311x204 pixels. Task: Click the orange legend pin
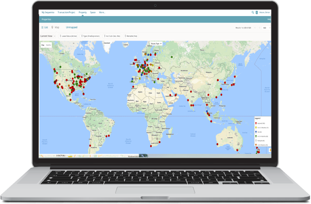[256, 145]
